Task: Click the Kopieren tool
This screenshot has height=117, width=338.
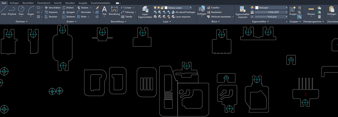Action: (51, 12)
